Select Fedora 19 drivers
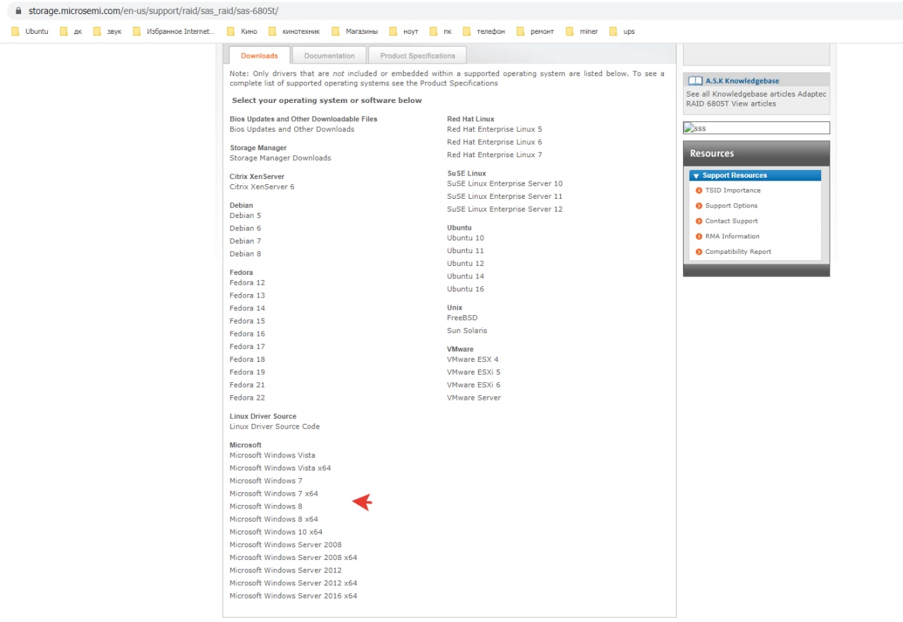903x622 pixels. pyautogui.click(x=247, y=372)
